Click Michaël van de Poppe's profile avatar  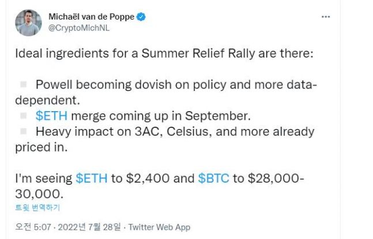tap(28, 22)
